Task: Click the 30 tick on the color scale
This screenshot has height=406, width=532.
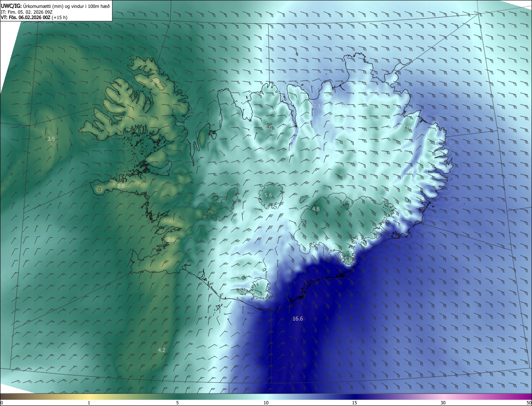Action: point(443,403)
